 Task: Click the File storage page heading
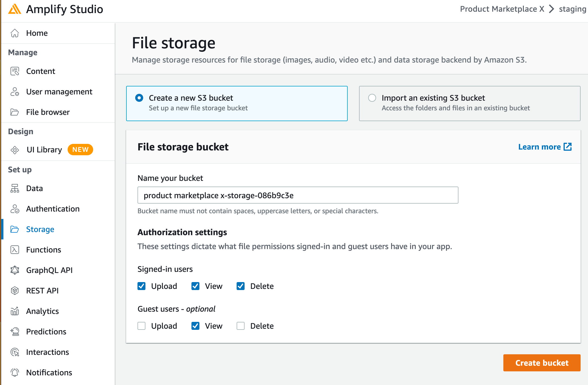(x=174, y=43)
